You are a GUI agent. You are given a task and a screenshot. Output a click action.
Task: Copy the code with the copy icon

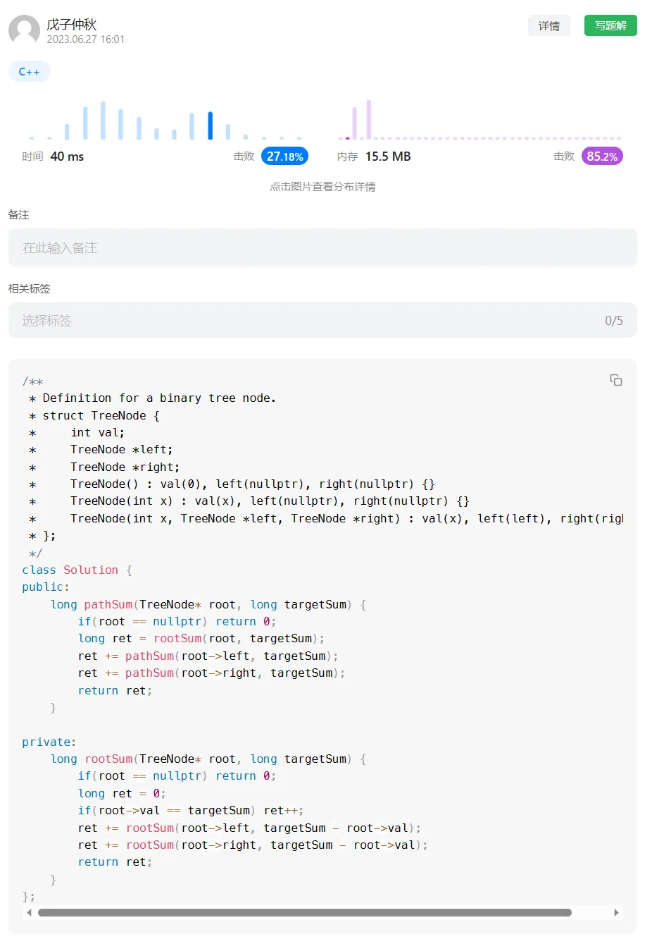click(615, 380)
